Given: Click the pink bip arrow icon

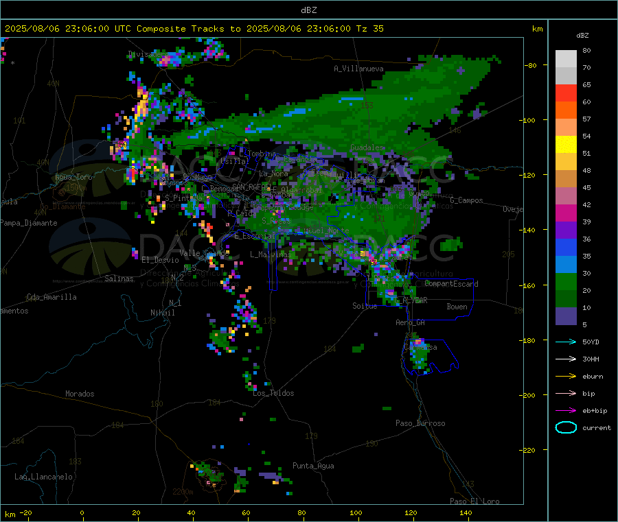Looking at the screenshot, I should pyautogui.click(x=566, y=393).
